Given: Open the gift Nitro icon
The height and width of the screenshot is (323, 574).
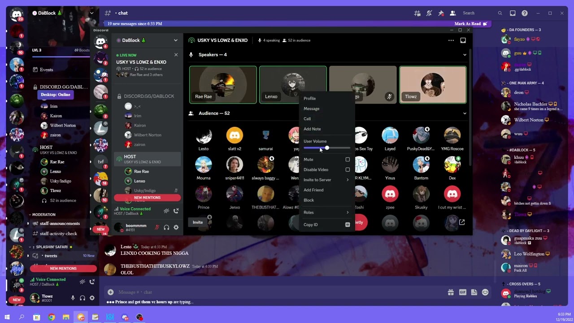Looking at the screenshot, I should pos(451,292).
